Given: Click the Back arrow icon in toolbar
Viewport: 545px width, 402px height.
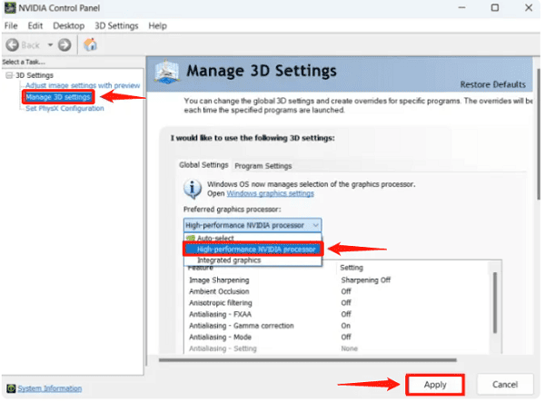Looking at the screenshot, I should click(13, 44).
